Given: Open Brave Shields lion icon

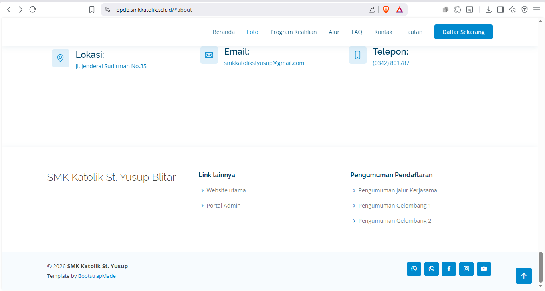Looking at the screenshot, I should coord(386,10).
